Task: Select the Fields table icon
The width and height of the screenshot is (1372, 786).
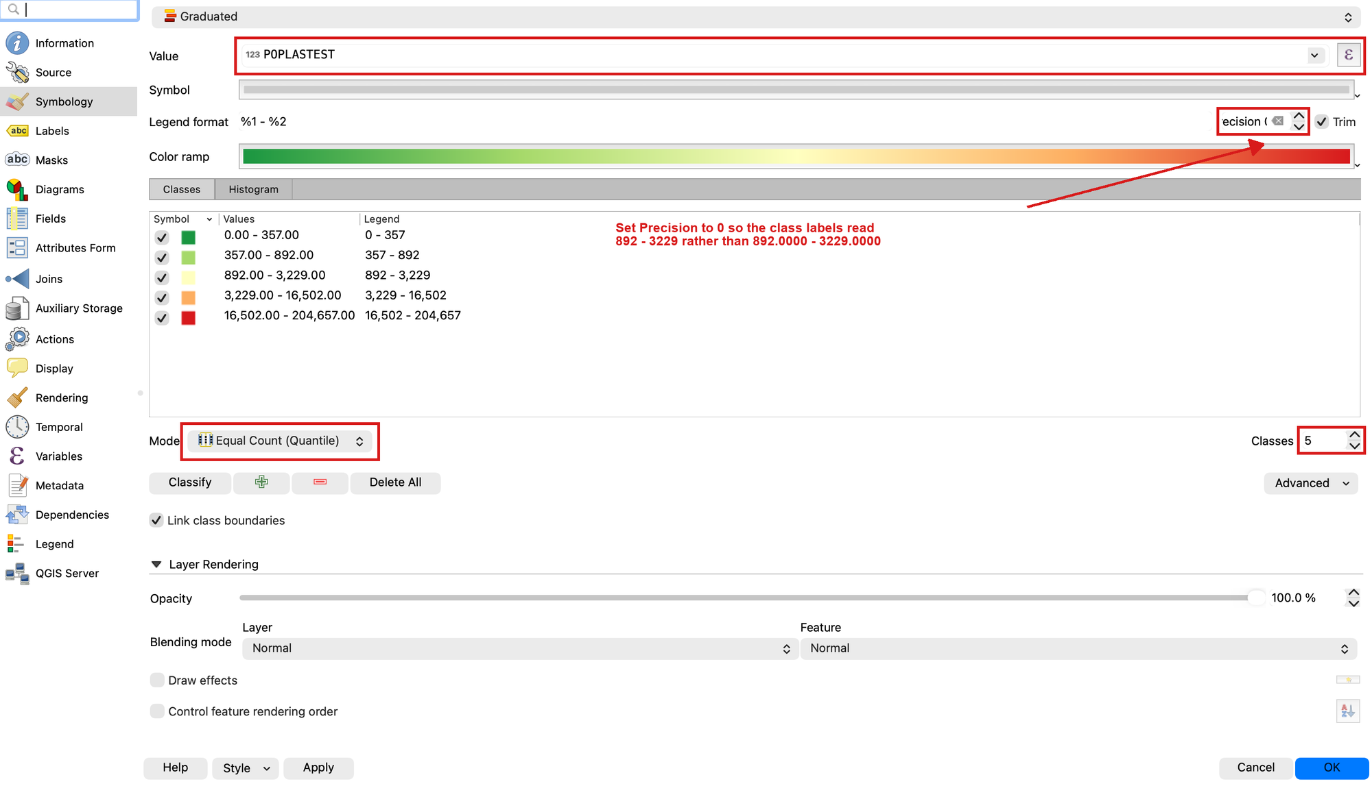Action: coord(17,219)
